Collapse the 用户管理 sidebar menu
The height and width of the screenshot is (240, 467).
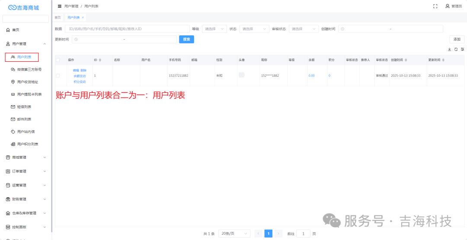[x=26, y=44]
